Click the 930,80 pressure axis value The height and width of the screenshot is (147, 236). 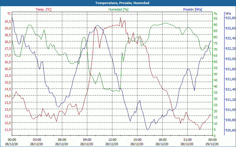tap(230, 120)
